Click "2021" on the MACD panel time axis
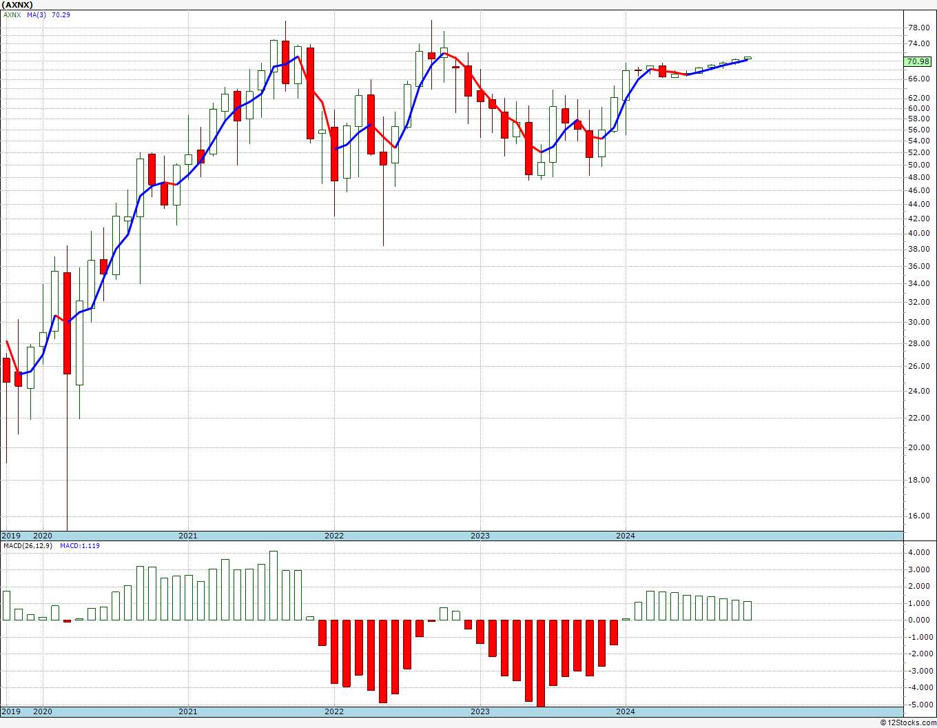Screen dimensions: 937x728 (188, 711)
